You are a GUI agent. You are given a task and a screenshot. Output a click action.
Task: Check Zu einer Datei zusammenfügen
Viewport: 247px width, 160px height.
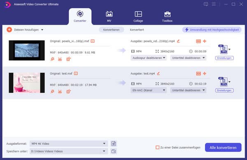coord(157,147)
